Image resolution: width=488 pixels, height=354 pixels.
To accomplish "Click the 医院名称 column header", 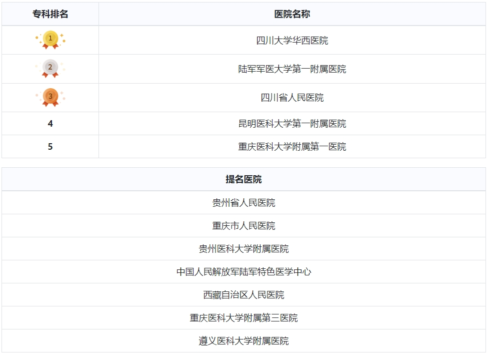I will pyautogui.click(x=292, y=14).
